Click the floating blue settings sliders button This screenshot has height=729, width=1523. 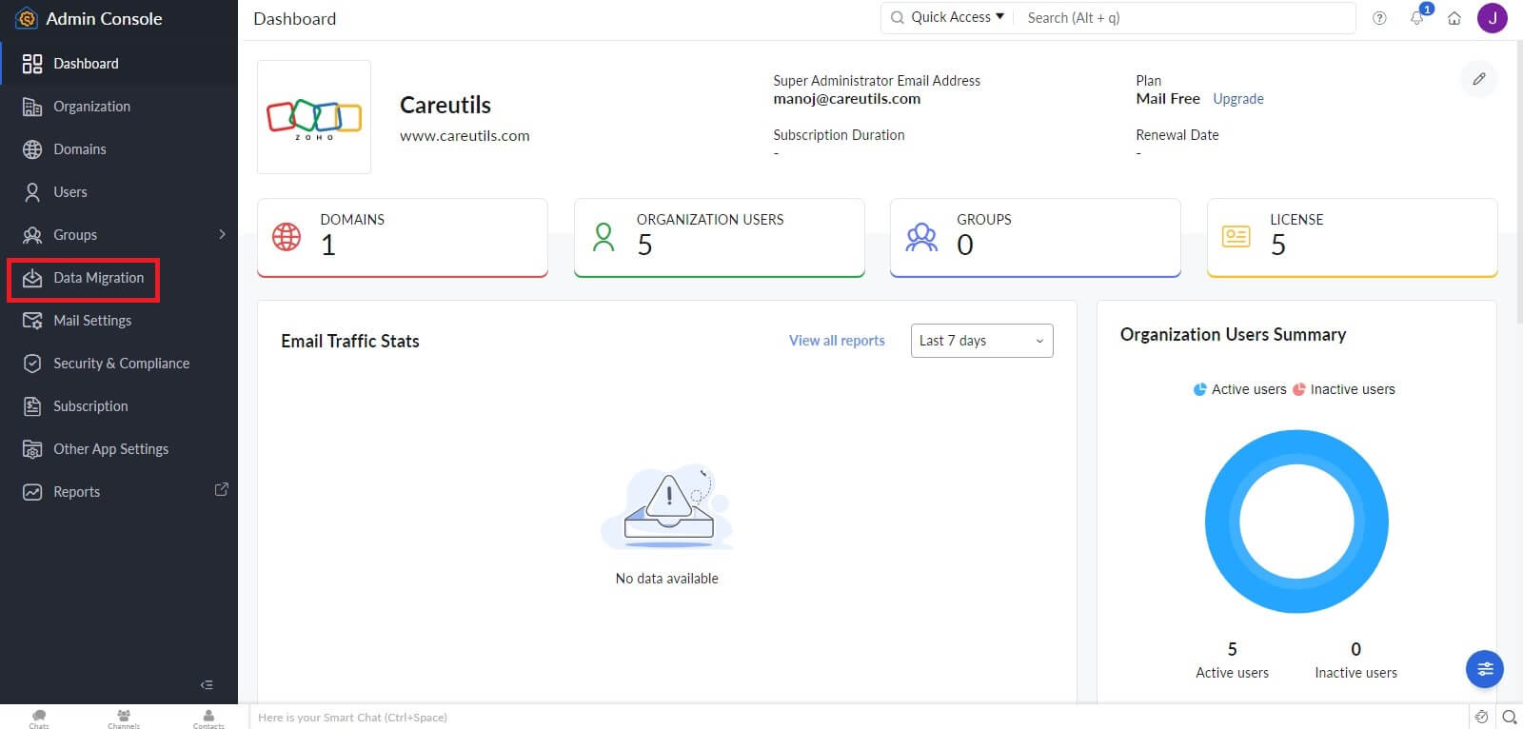tap(1485, 669)
